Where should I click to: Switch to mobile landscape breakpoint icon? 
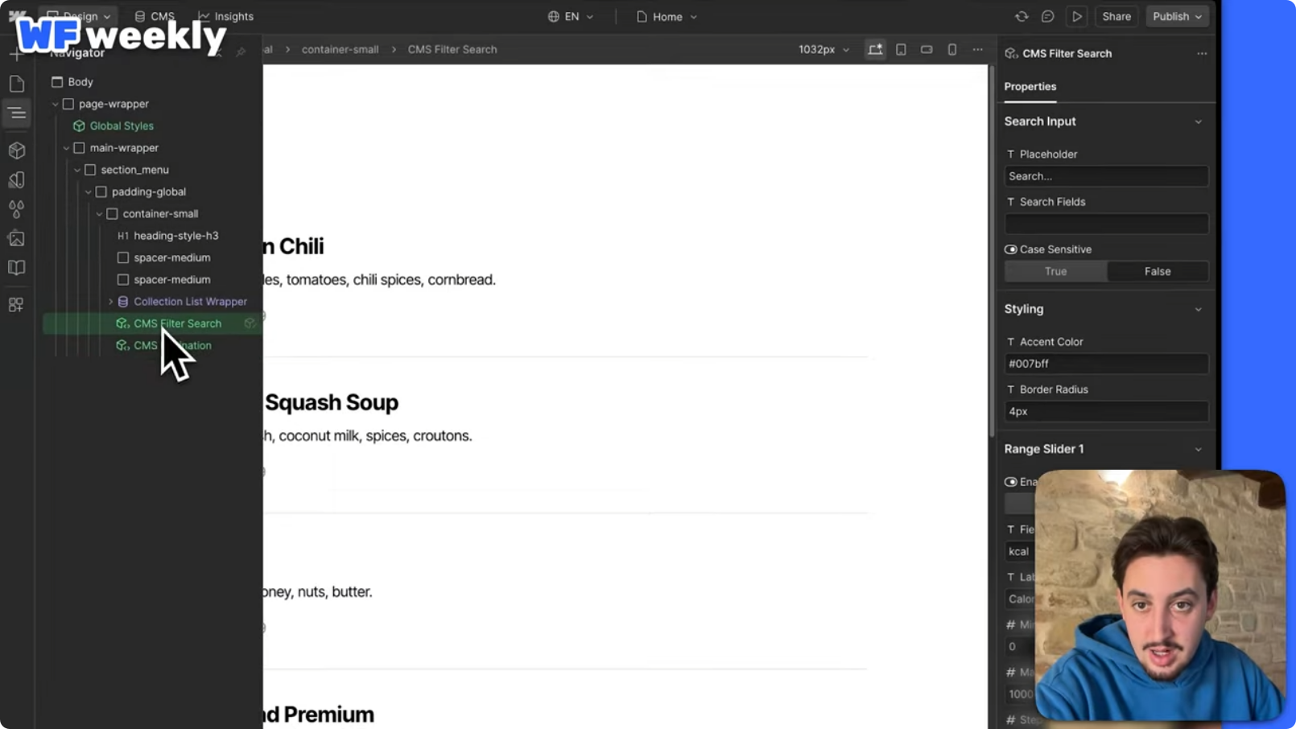click(x=927, y=49)
